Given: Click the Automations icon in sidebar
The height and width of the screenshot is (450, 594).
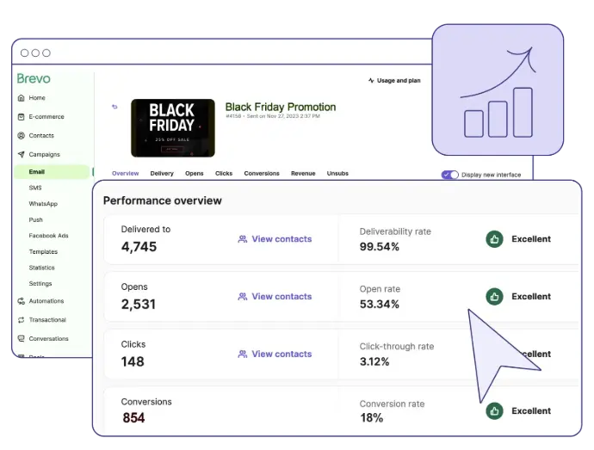Looking at the screenshot, I should (22, 301).
